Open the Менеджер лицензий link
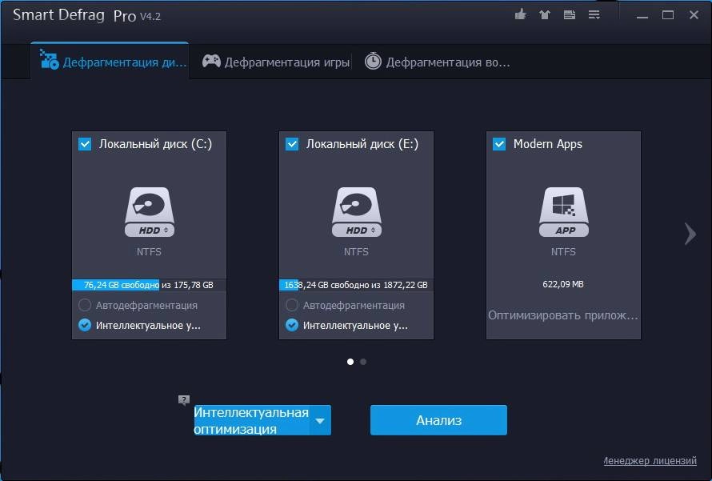Viewport: 712px width, 481px height. tap(650, 460)
